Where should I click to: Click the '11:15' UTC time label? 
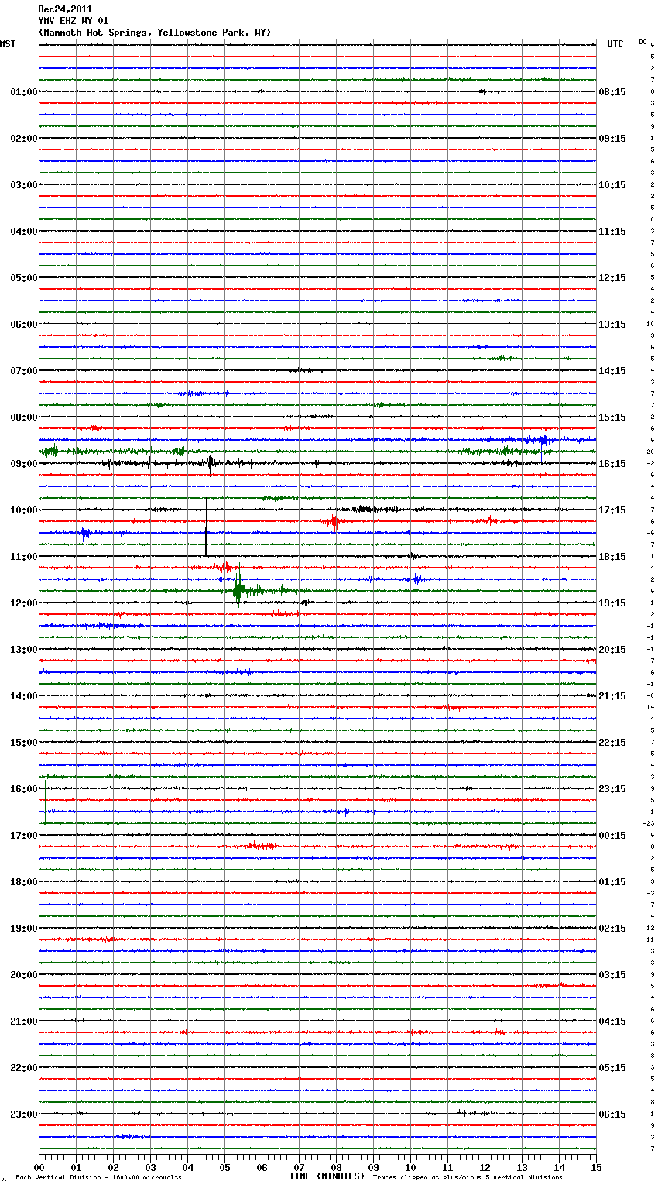(612, 232)
